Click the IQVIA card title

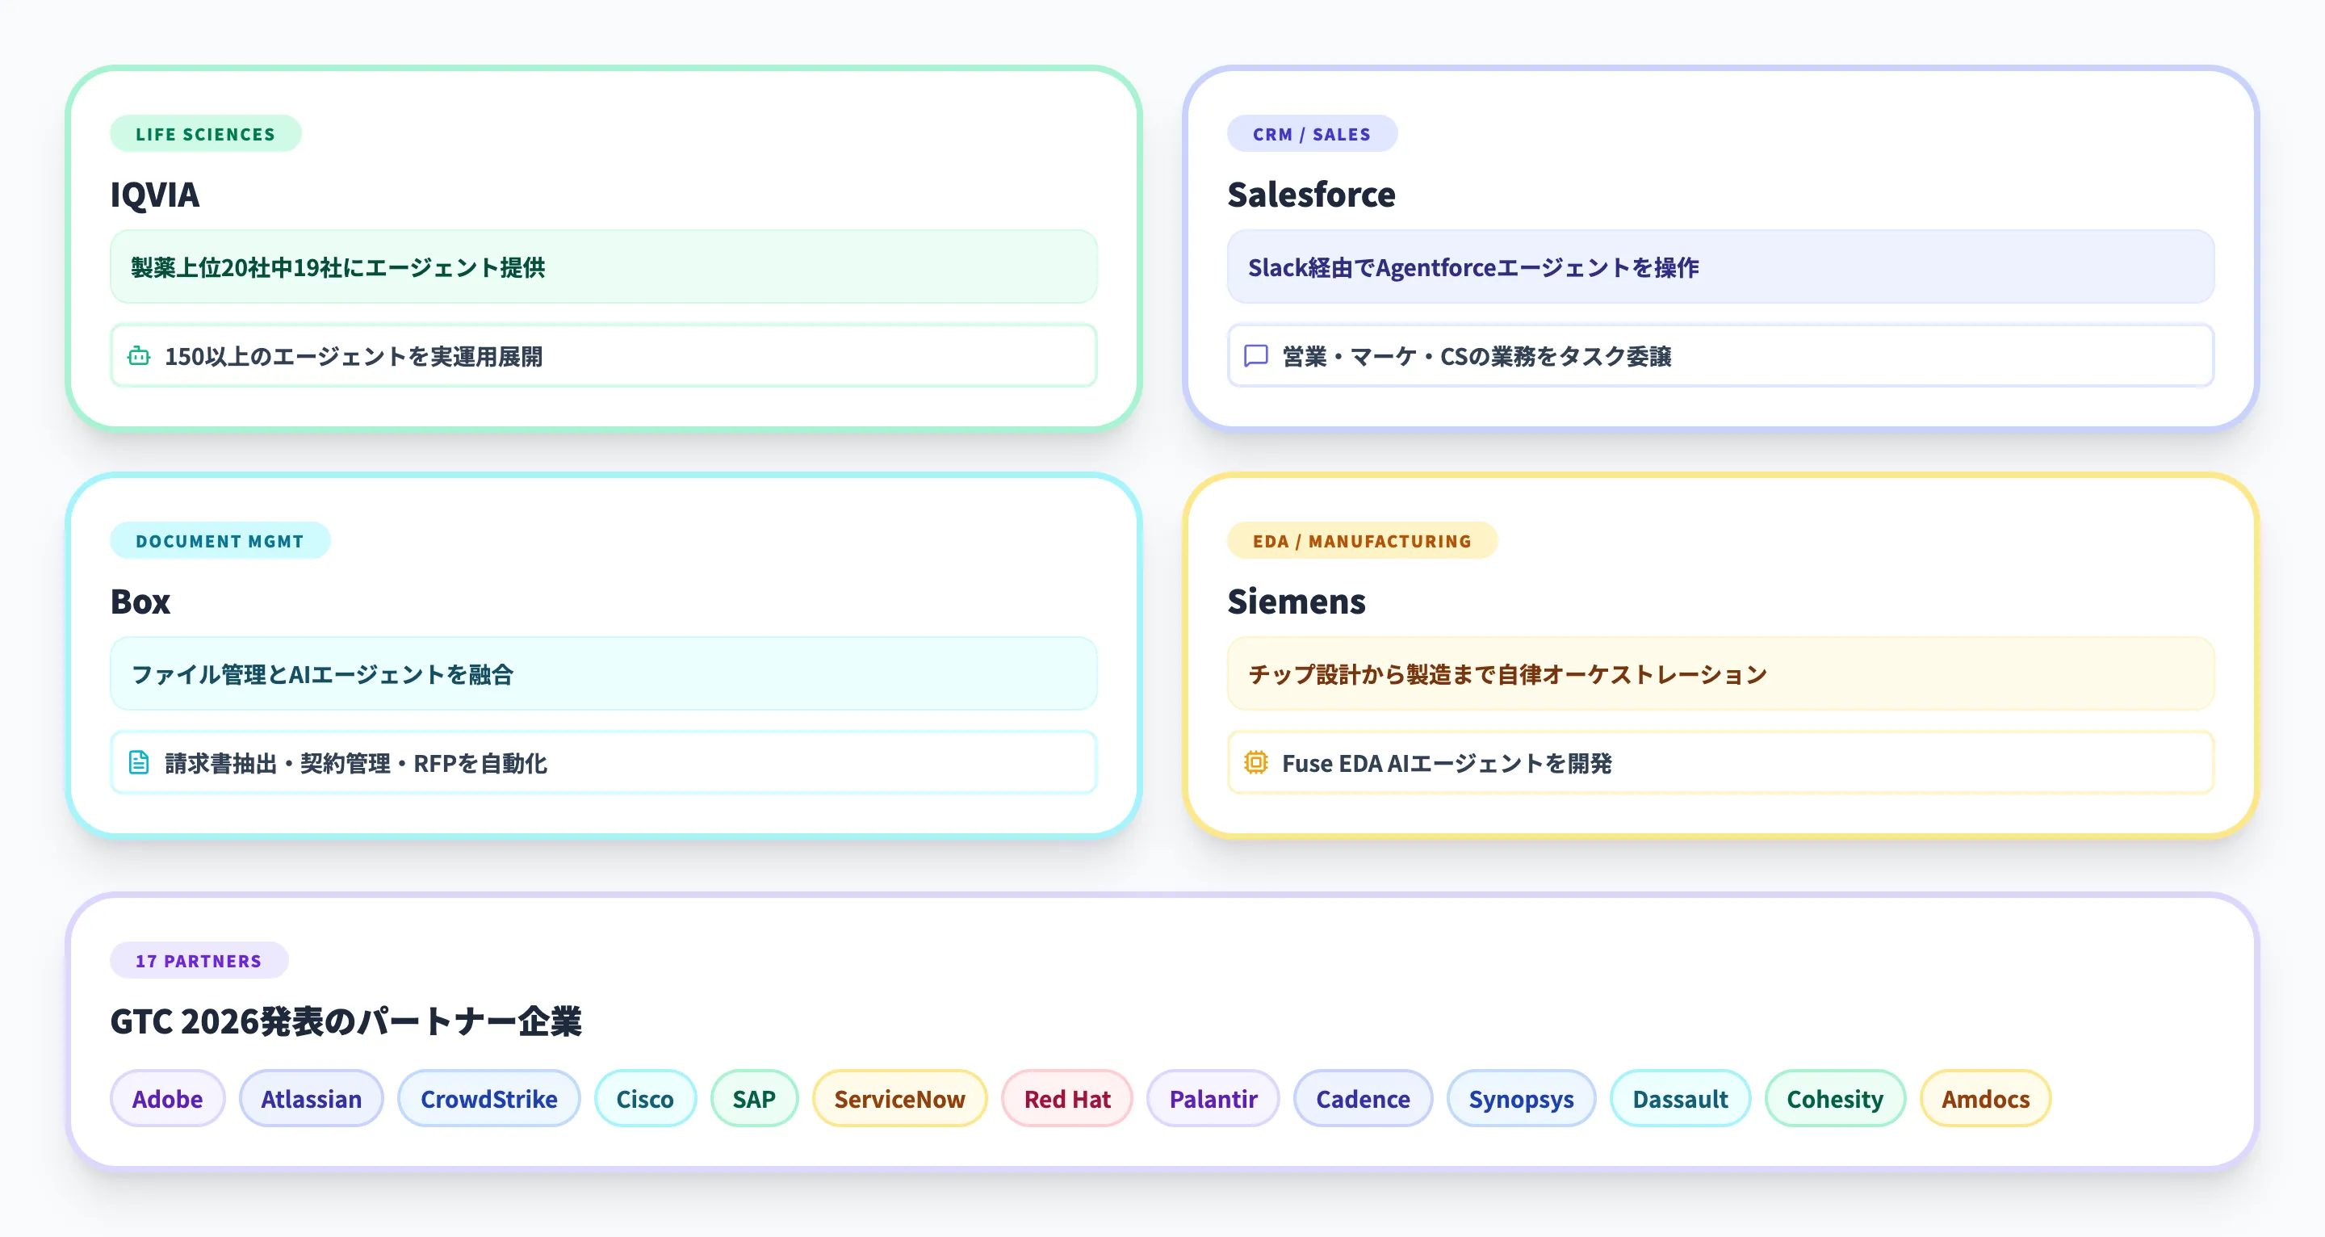(x=154, y=195)
